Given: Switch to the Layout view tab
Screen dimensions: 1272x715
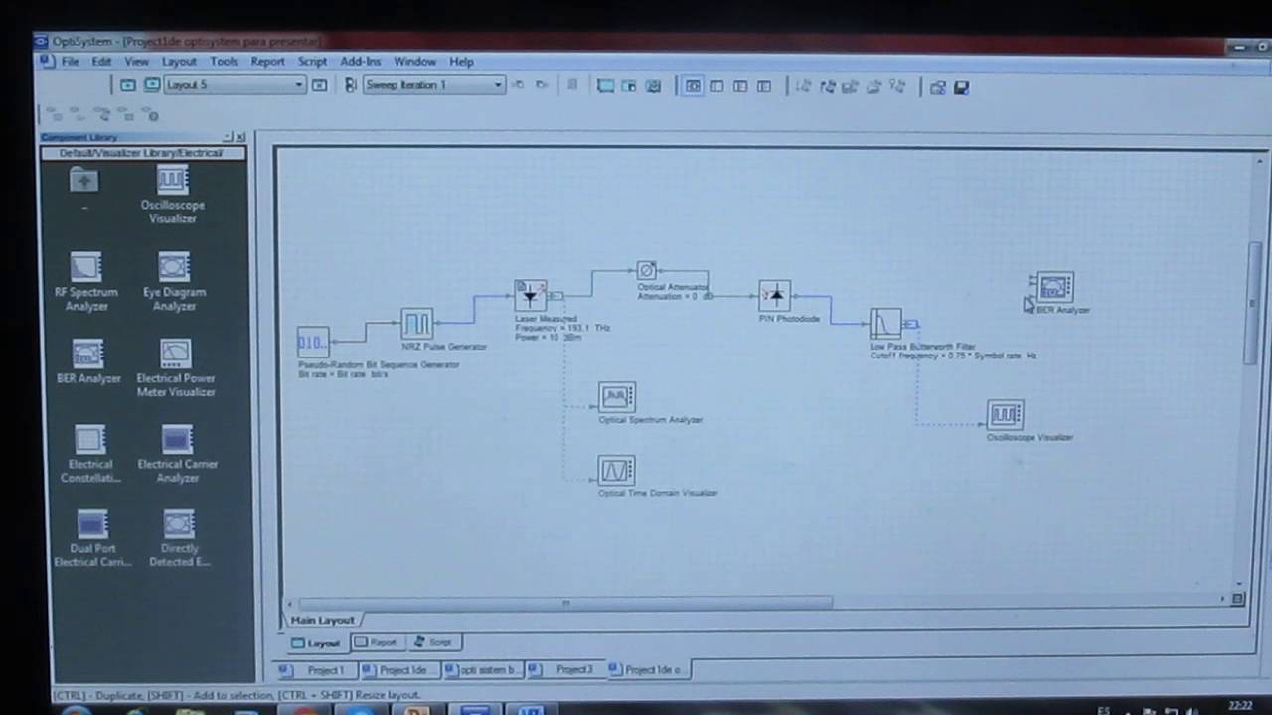Looking at the screenshot, I should pyautogui.click(x=315, y=643).
